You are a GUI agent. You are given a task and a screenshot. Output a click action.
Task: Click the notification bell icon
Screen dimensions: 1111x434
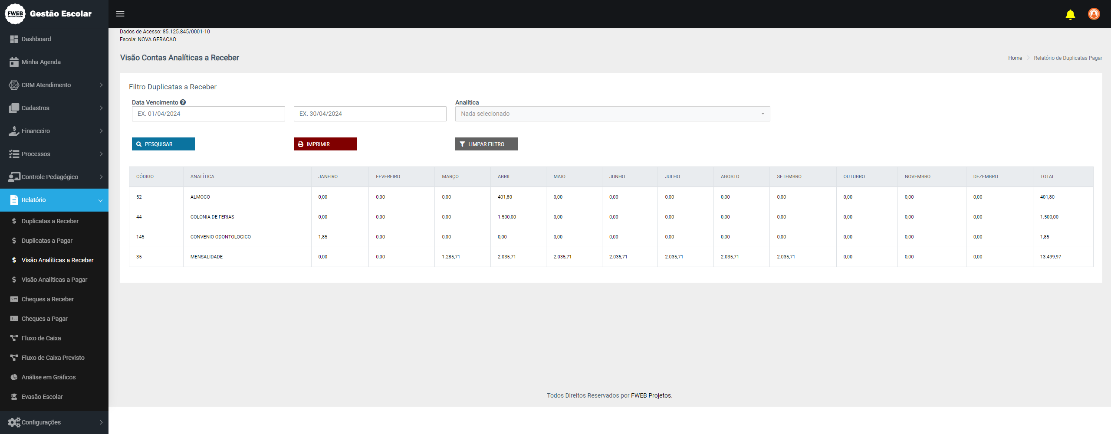pyautogui.click(x=1070, y=14)
